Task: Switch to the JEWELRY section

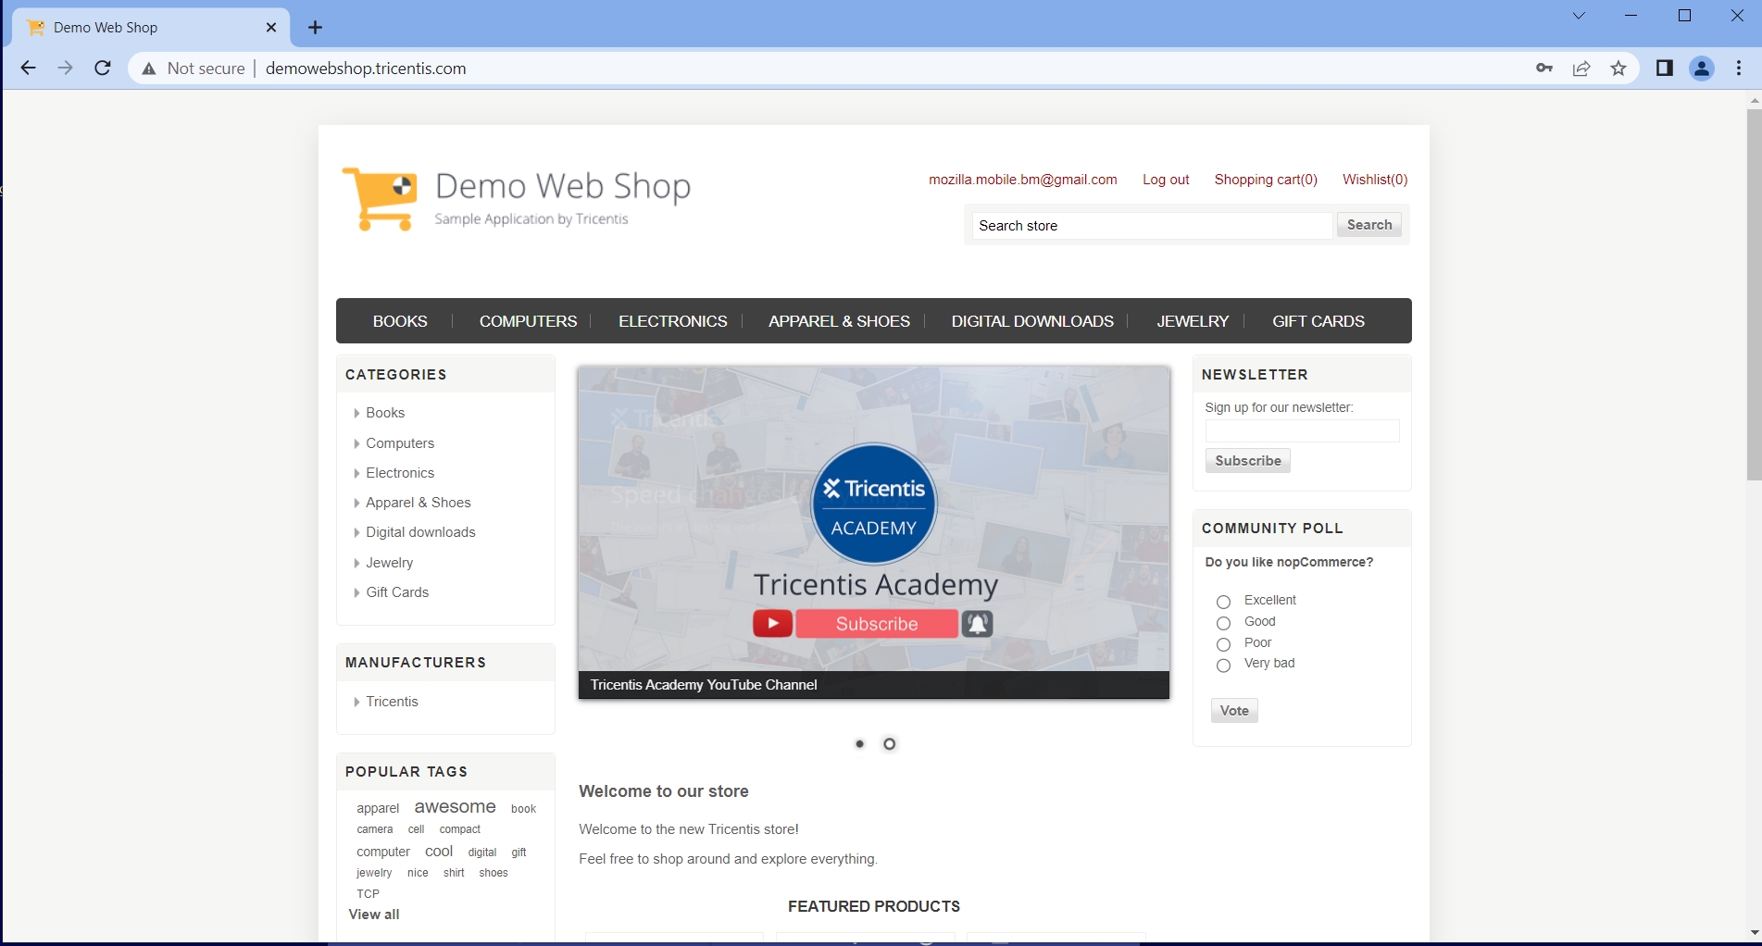Action: point(1192,321)
